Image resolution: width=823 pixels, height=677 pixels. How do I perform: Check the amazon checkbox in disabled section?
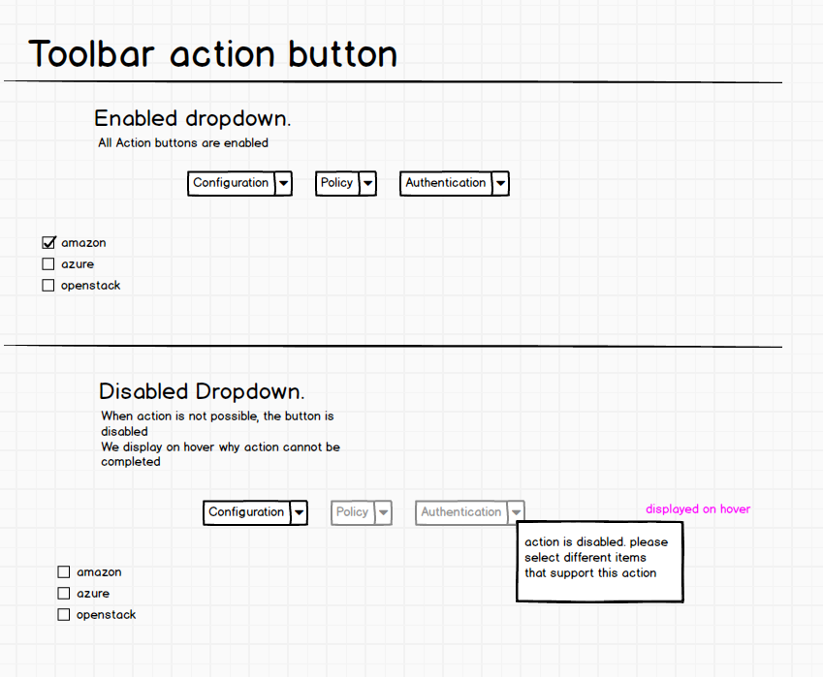coord(64,571)
